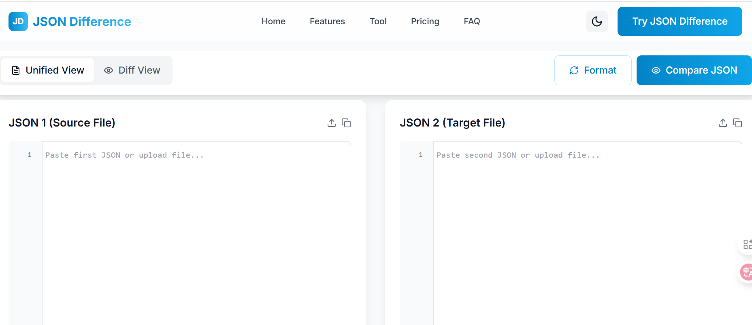Focus the first JSON paste editor
Viewport: 752px width, 325px height.
coord(196,233)
